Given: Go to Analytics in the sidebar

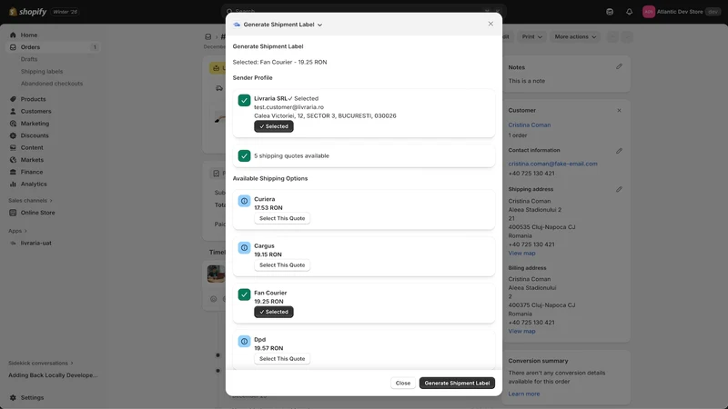Looking at the screenshot, I should [x=34, y=185].
